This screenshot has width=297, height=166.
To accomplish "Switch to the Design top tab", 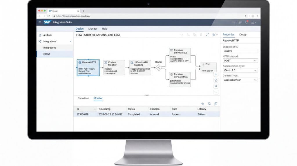I will pos(79,29).
